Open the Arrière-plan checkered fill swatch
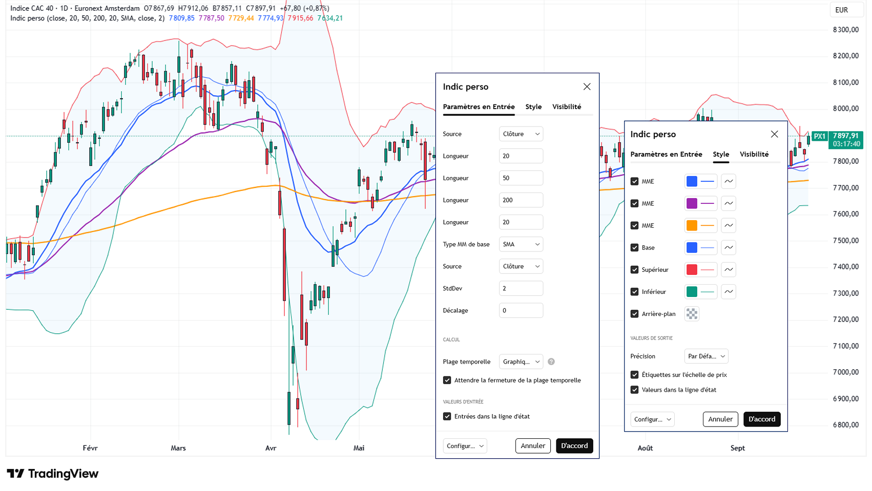 [x=692, y=314]
